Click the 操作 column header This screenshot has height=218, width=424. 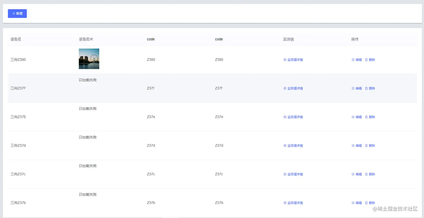point(355,39)
